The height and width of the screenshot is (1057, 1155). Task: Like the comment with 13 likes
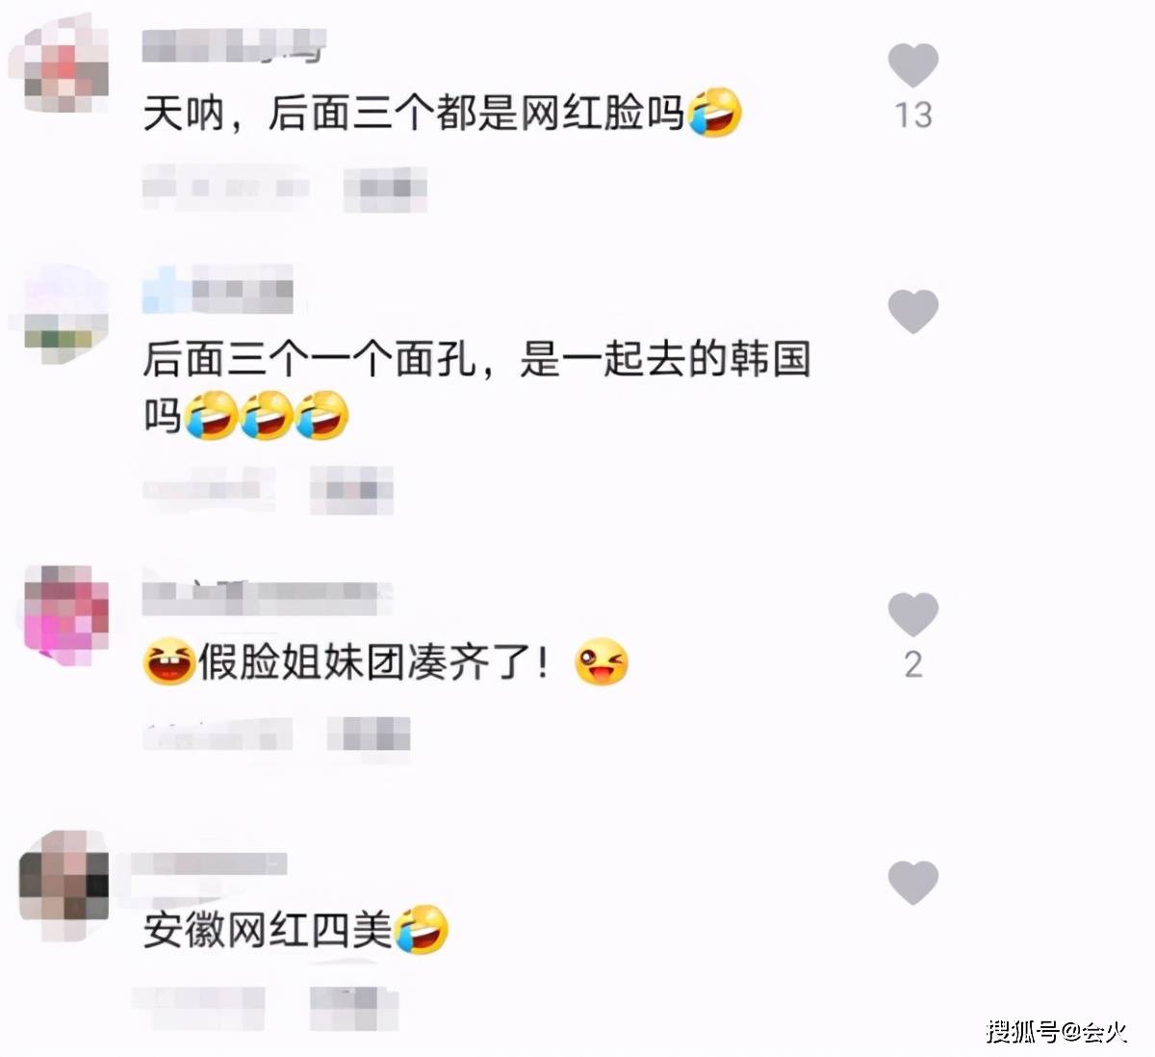point(912,65)
